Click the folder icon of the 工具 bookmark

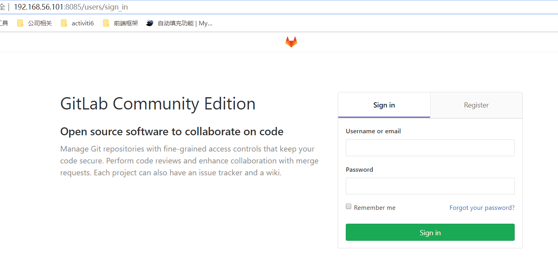[3, 23]
